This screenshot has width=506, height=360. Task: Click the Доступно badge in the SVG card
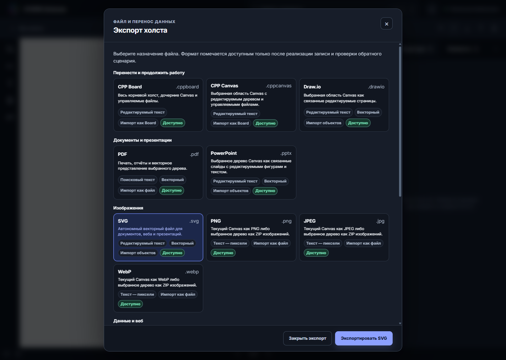pos(172,253)
